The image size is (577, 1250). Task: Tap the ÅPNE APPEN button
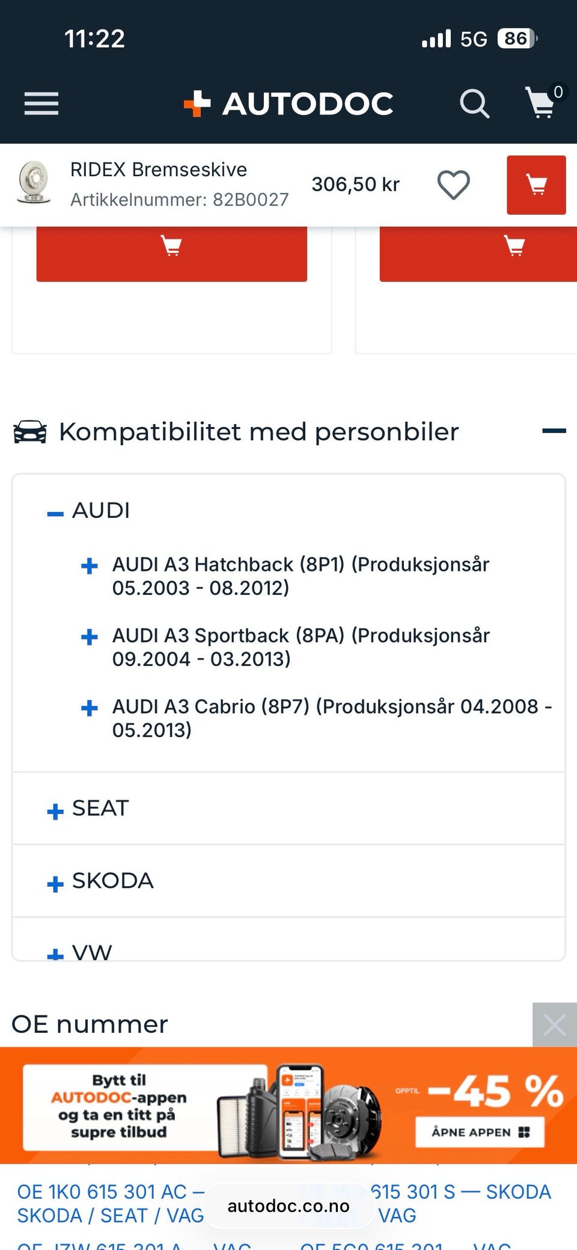tap(480, 1132)
